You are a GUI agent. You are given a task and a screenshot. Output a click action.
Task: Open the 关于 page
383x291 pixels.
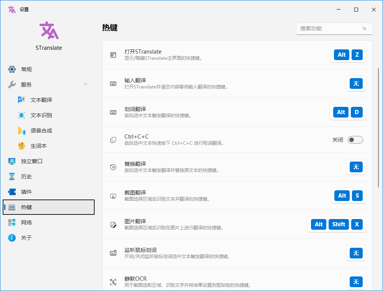26,238
